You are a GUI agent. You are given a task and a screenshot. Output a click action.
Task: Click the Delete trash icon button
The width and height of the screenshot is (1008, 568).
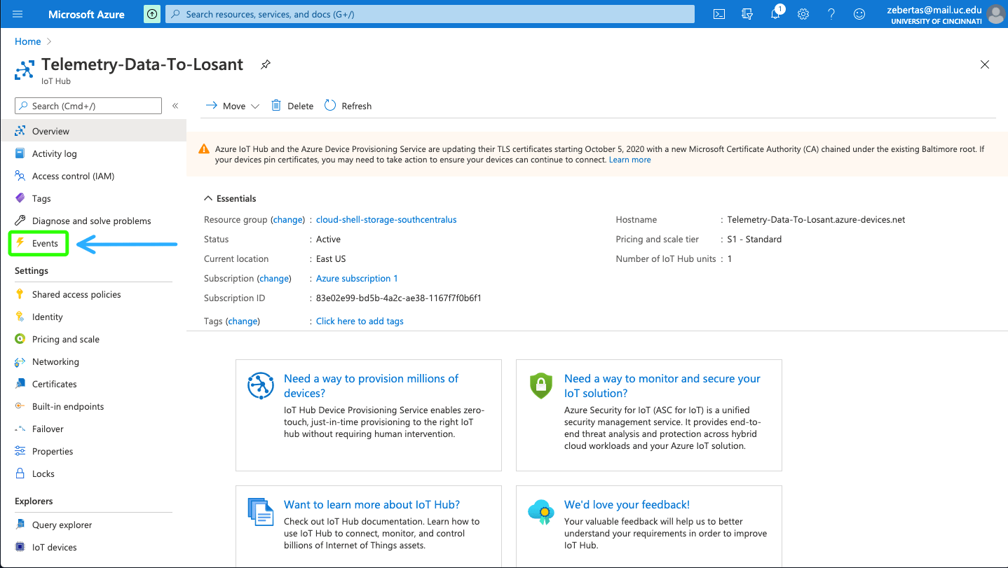click(x=292, y=106)
